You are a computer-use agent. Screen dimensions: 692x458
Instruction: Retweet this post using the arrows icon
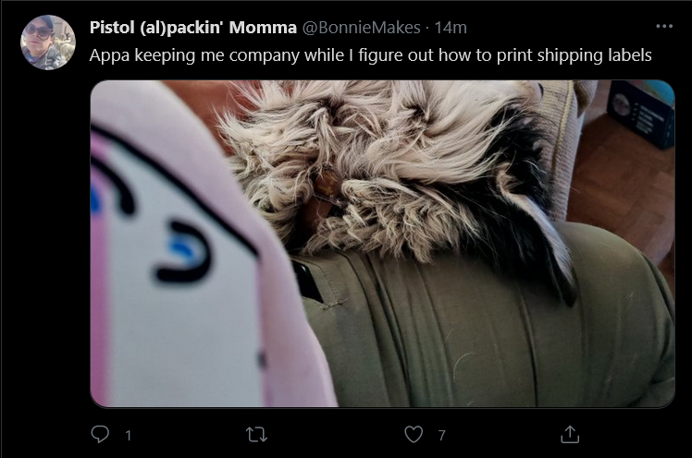(256, 435)
